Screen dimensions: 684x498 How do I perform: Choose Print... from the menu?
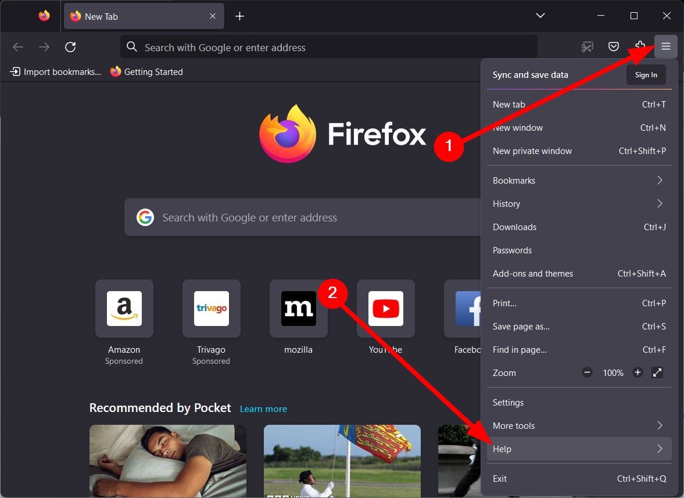pyautogui.click(x=579, y=303)
